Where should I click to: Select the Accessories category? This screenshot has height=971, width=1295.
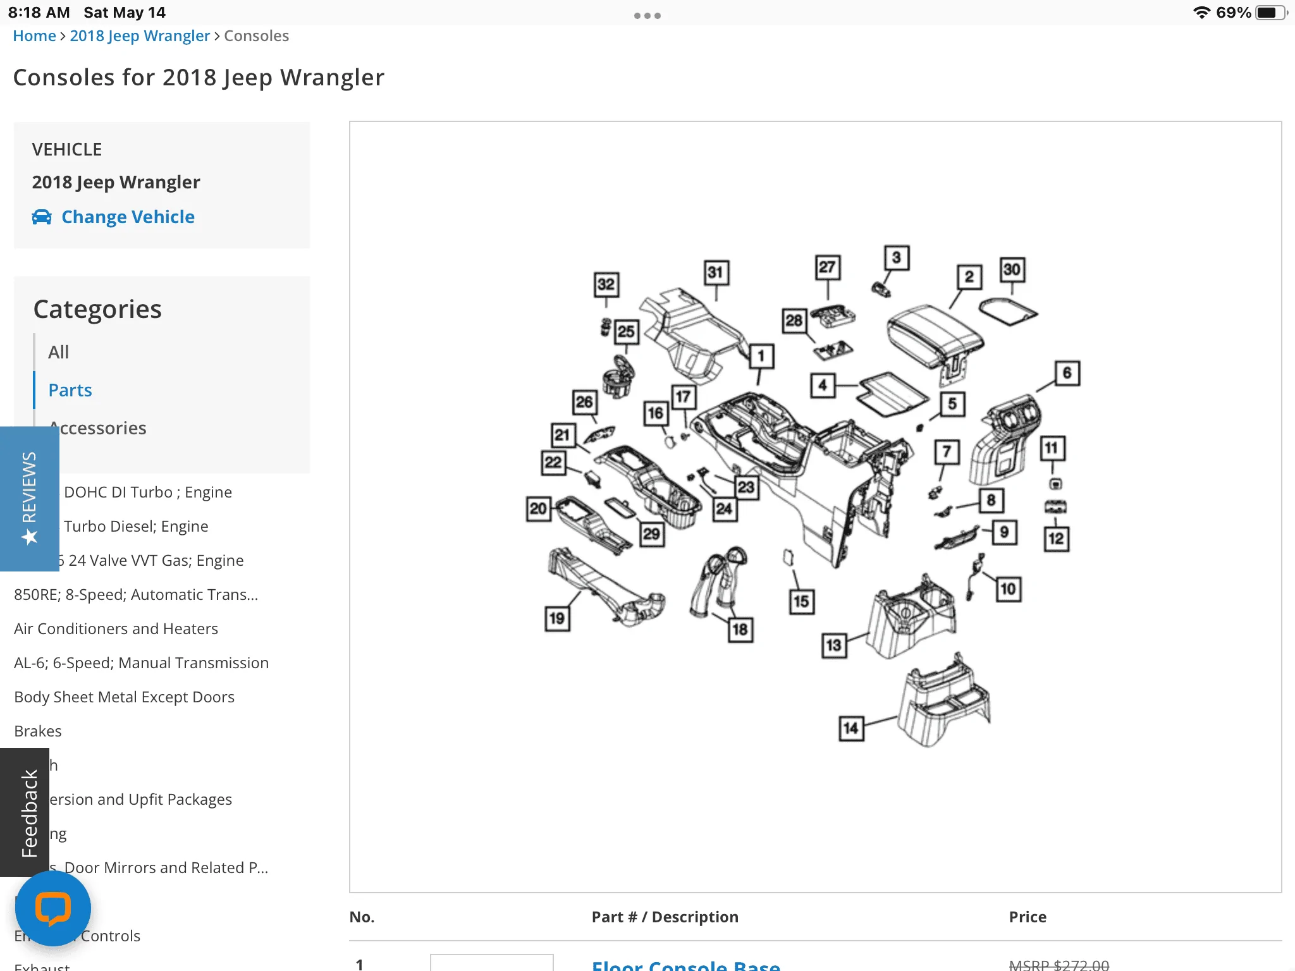tap(97, 428)
